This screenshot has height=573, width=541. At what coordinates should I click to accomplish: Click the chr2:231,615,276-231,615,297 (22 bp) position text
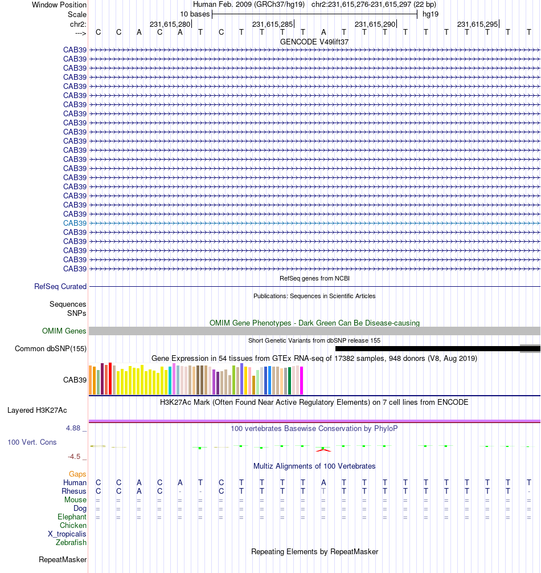tap(374, 5)
